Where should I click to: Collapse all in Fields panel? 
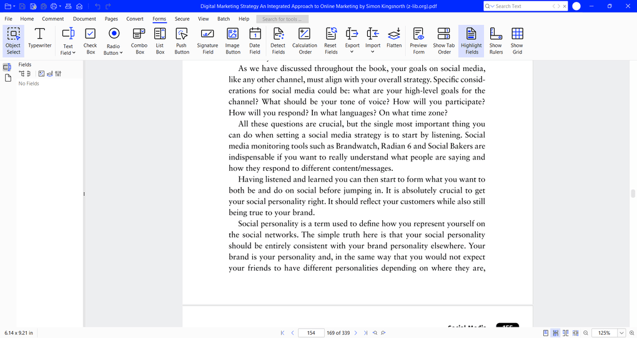pyautogui.click(x=29, y=74)
